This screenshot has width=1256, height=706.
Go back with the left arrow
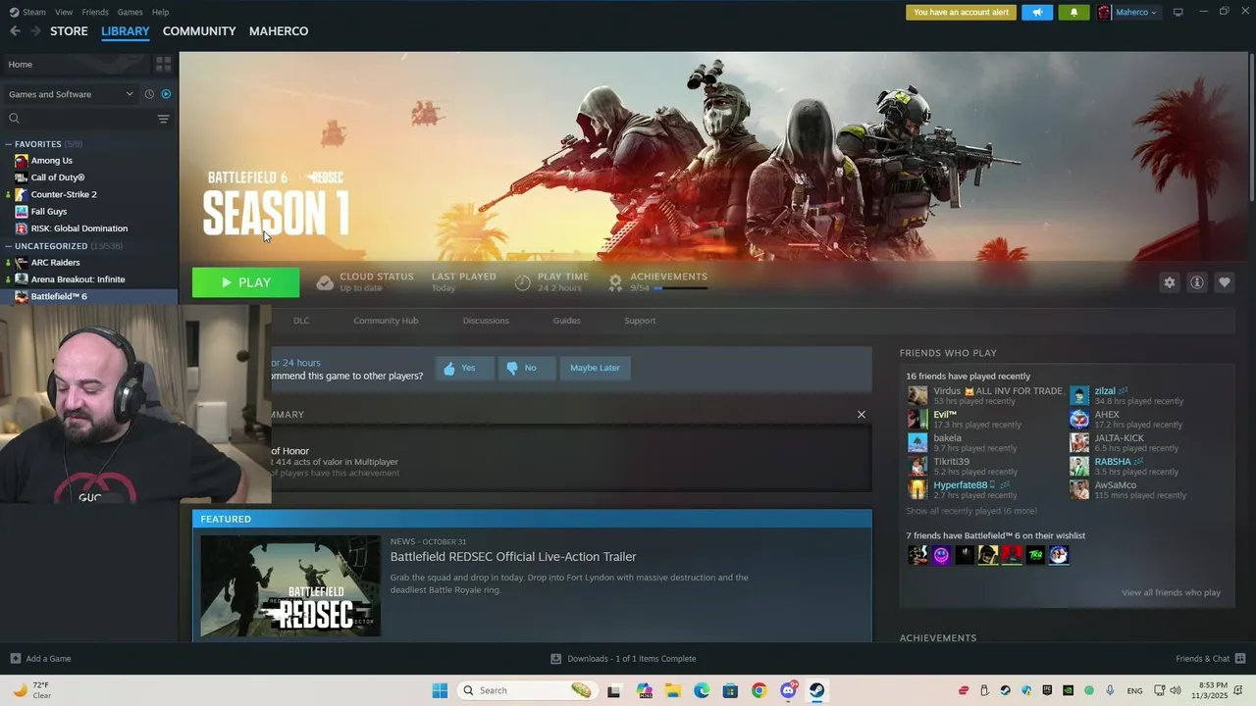pyautogui.click(x=15, y=31)
